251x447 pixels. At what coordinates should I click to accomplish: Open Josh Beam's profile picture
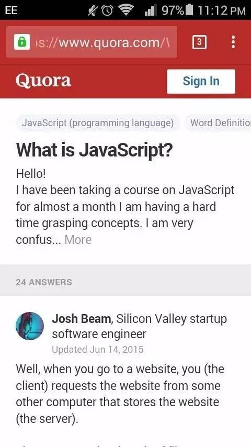(30, 326)
